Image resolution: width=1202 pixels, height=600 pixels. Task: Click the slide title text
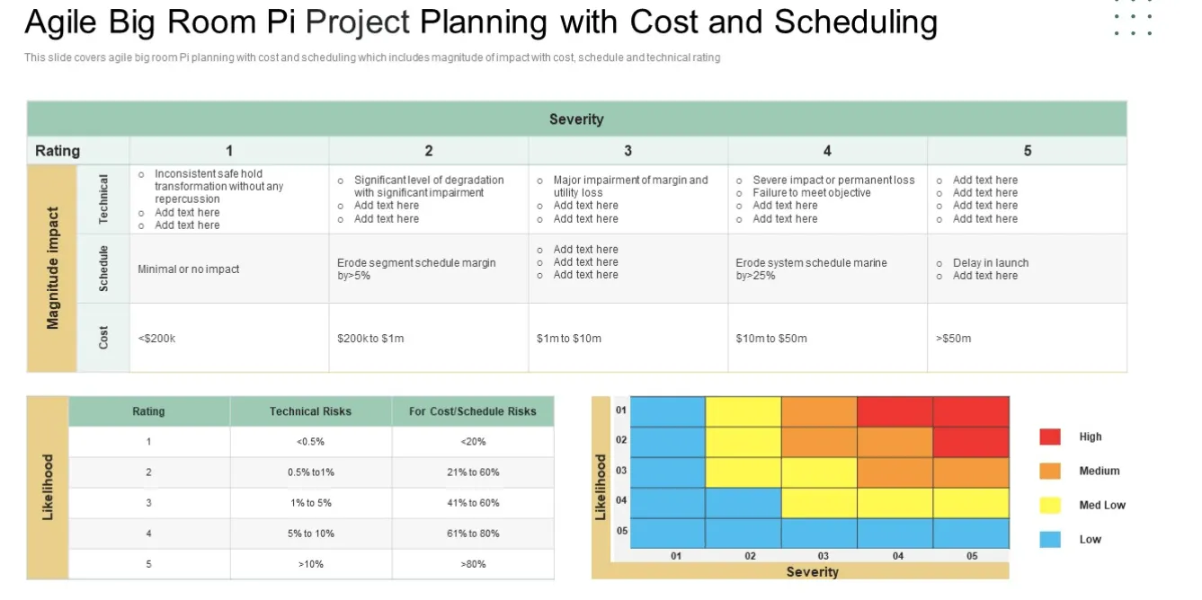tap(481, 22)
